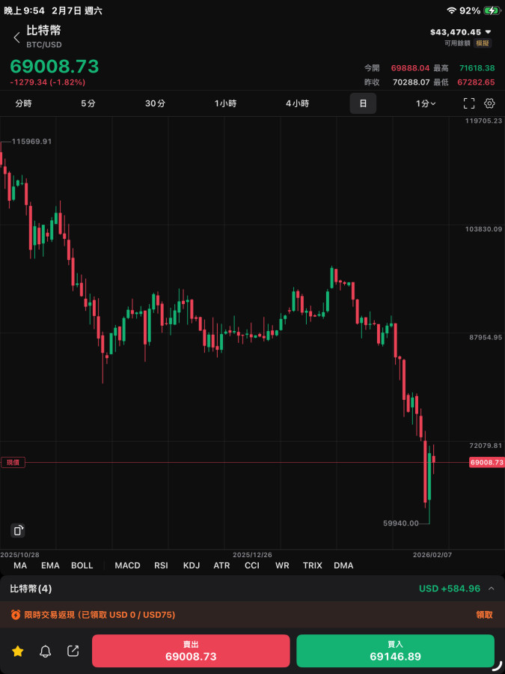The width and height of the screenshot is (505, 674).
Task: Open 限時交易返現 promotion banner text
Action: 100,615
